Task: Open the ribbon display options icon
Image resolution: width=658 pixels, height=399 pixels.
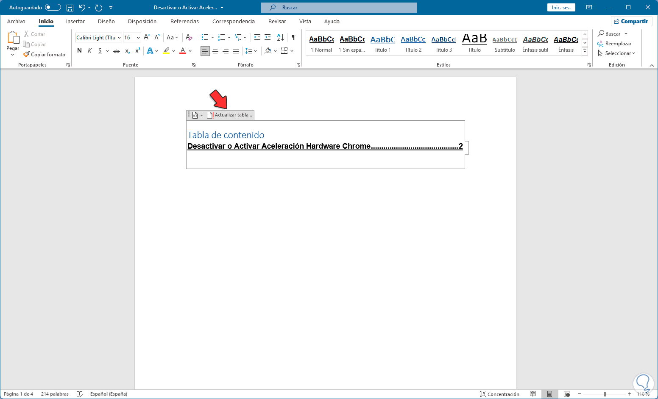Action: point(589,8)
